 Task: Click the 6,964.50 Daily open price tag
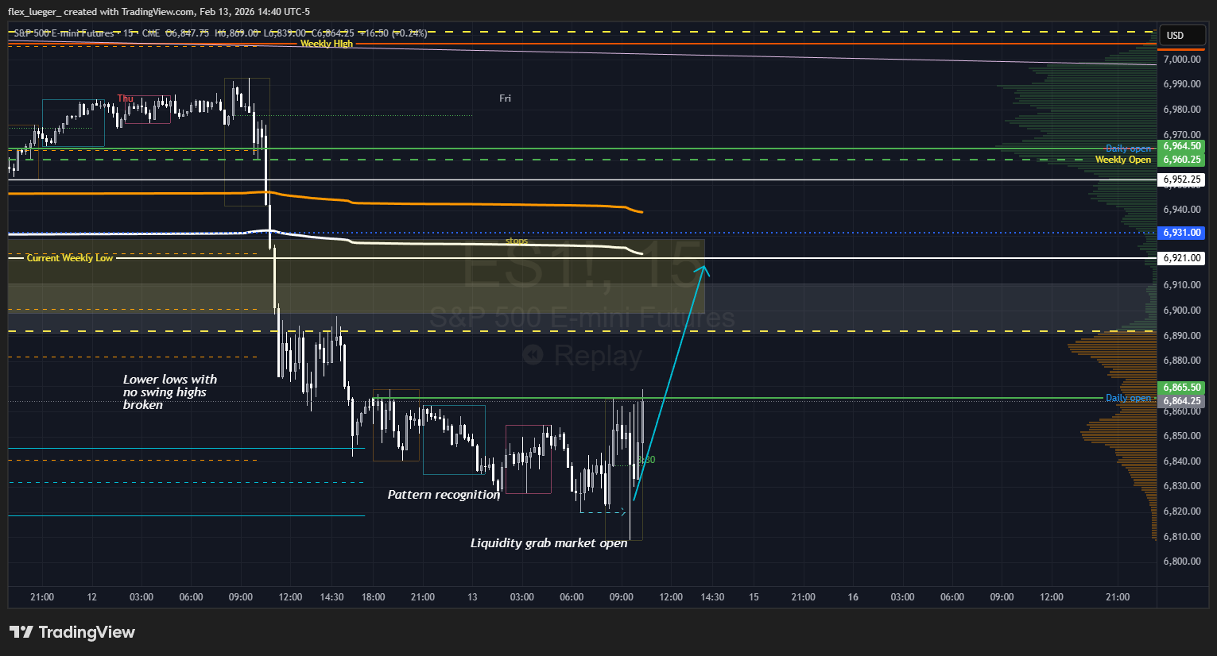[x=1181, y=146]
